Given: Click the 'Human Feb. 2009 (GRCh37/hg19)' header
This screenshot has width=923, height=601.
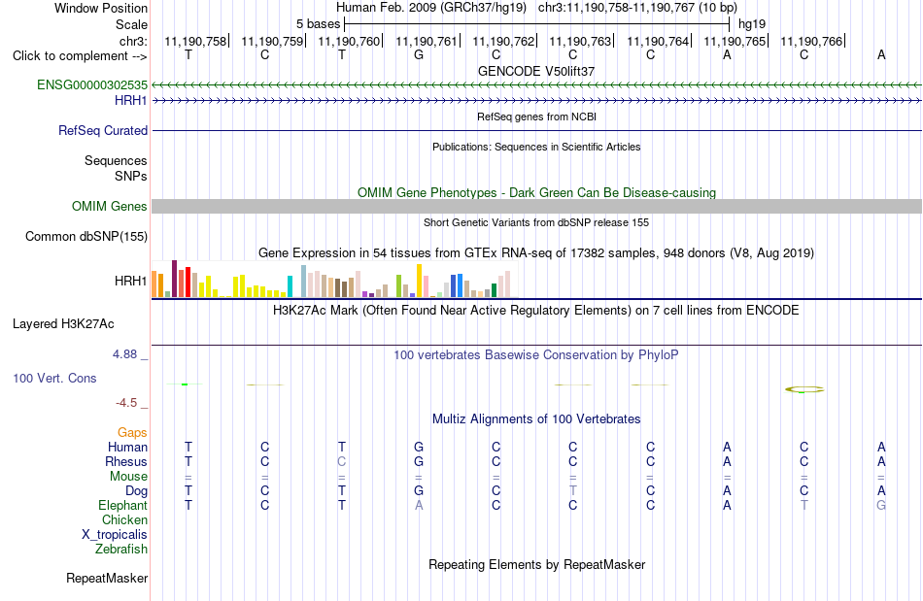Looking at the screenshot, I should point(432,8).
